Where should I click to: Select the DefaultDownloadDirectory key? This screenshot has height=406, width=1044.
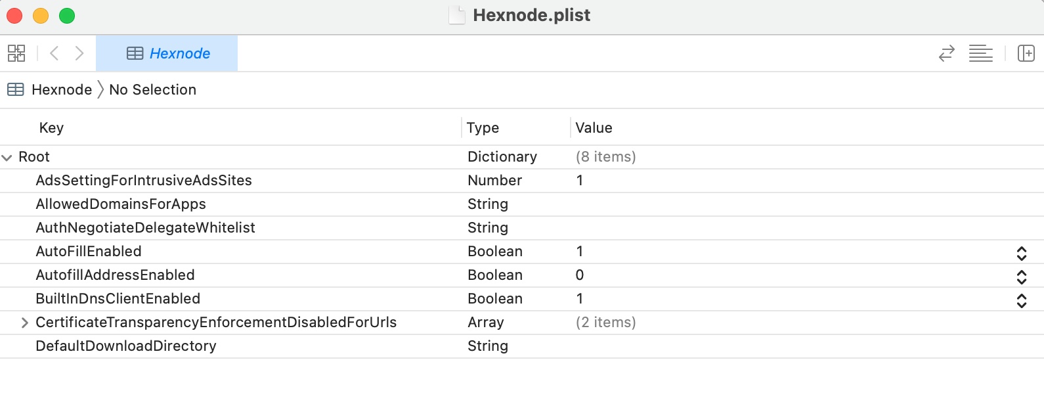[x=126, y=346]
